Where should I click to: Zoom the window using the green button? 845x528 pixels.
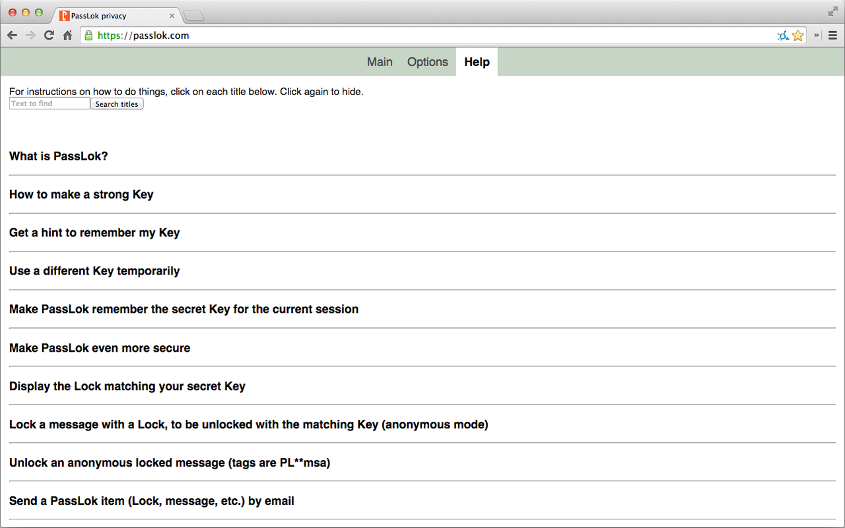(39, 13)
